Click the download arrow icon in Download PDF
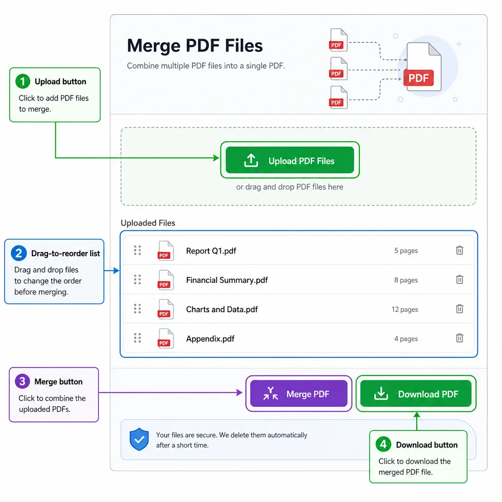 click(x=381, y=394)
